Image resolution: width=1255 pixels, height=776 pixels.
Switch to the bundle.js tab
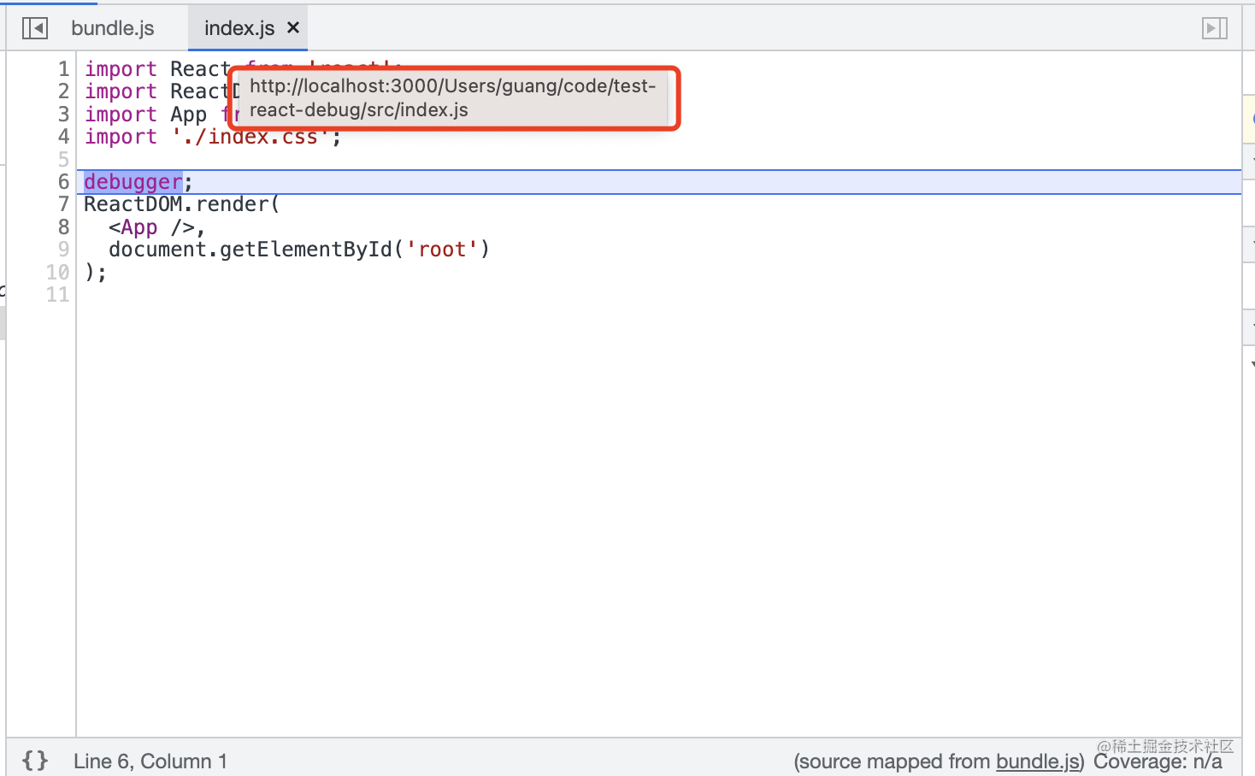click(112, 28)
